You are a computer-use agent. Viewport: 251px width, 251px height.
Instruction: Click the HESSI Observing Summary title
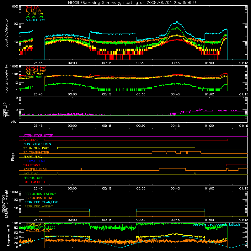[133, 3]
